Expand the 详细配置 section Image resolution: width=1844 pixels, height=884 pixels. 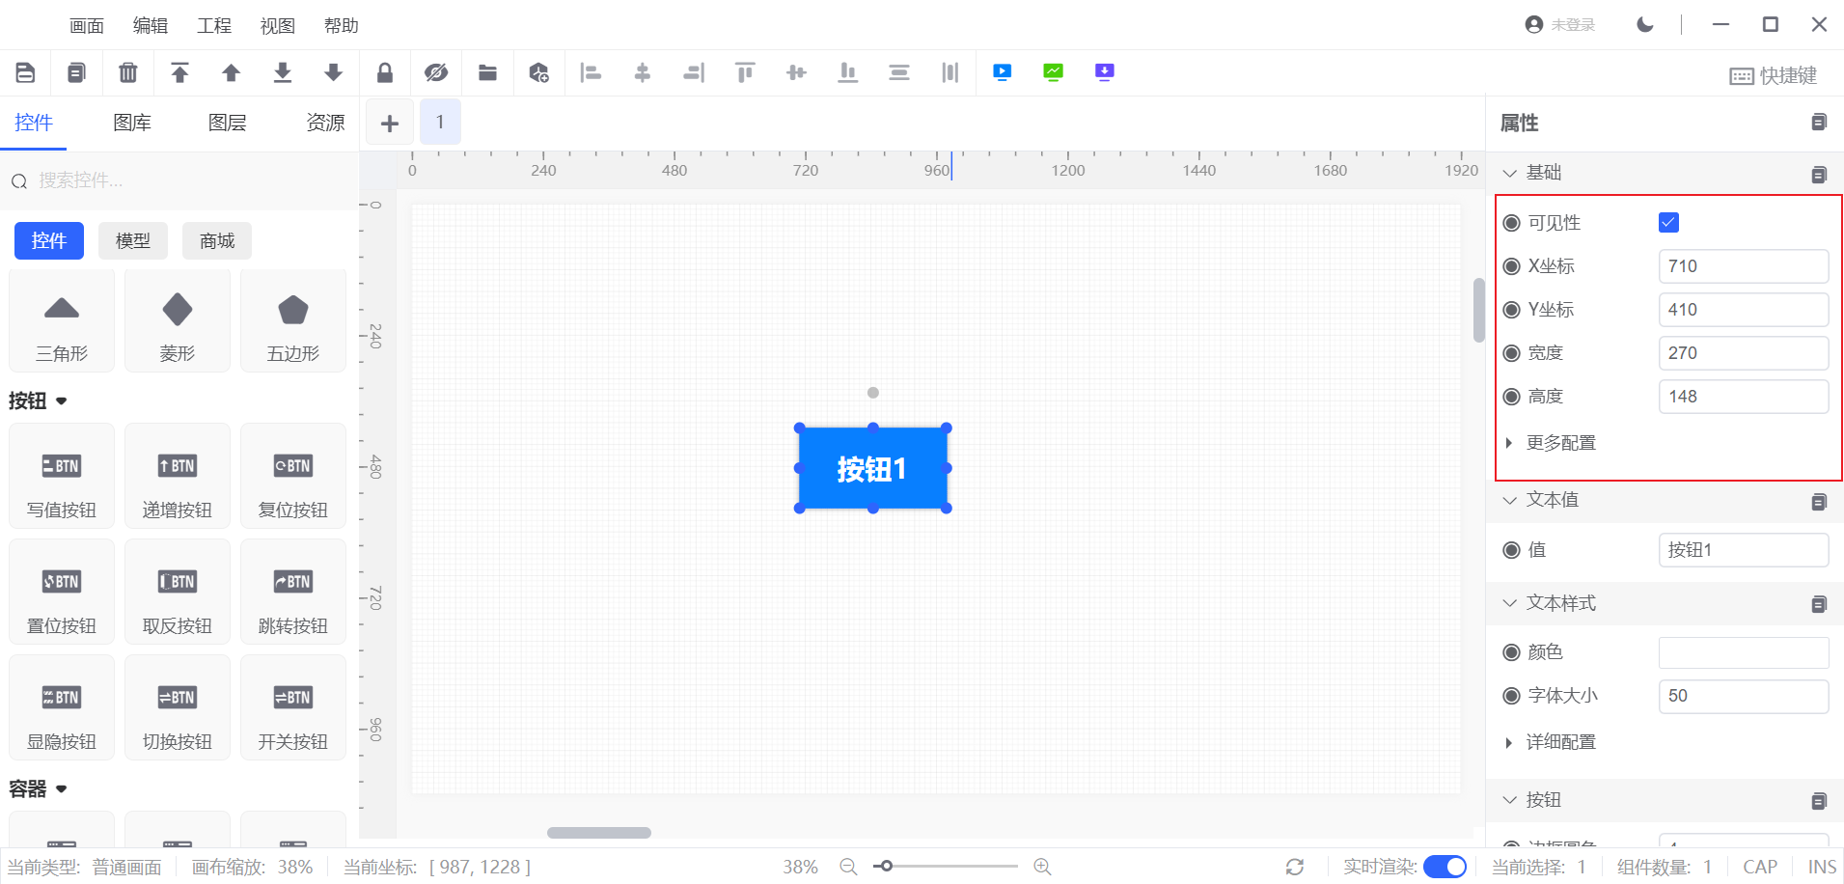click(x=1560, y=742)
